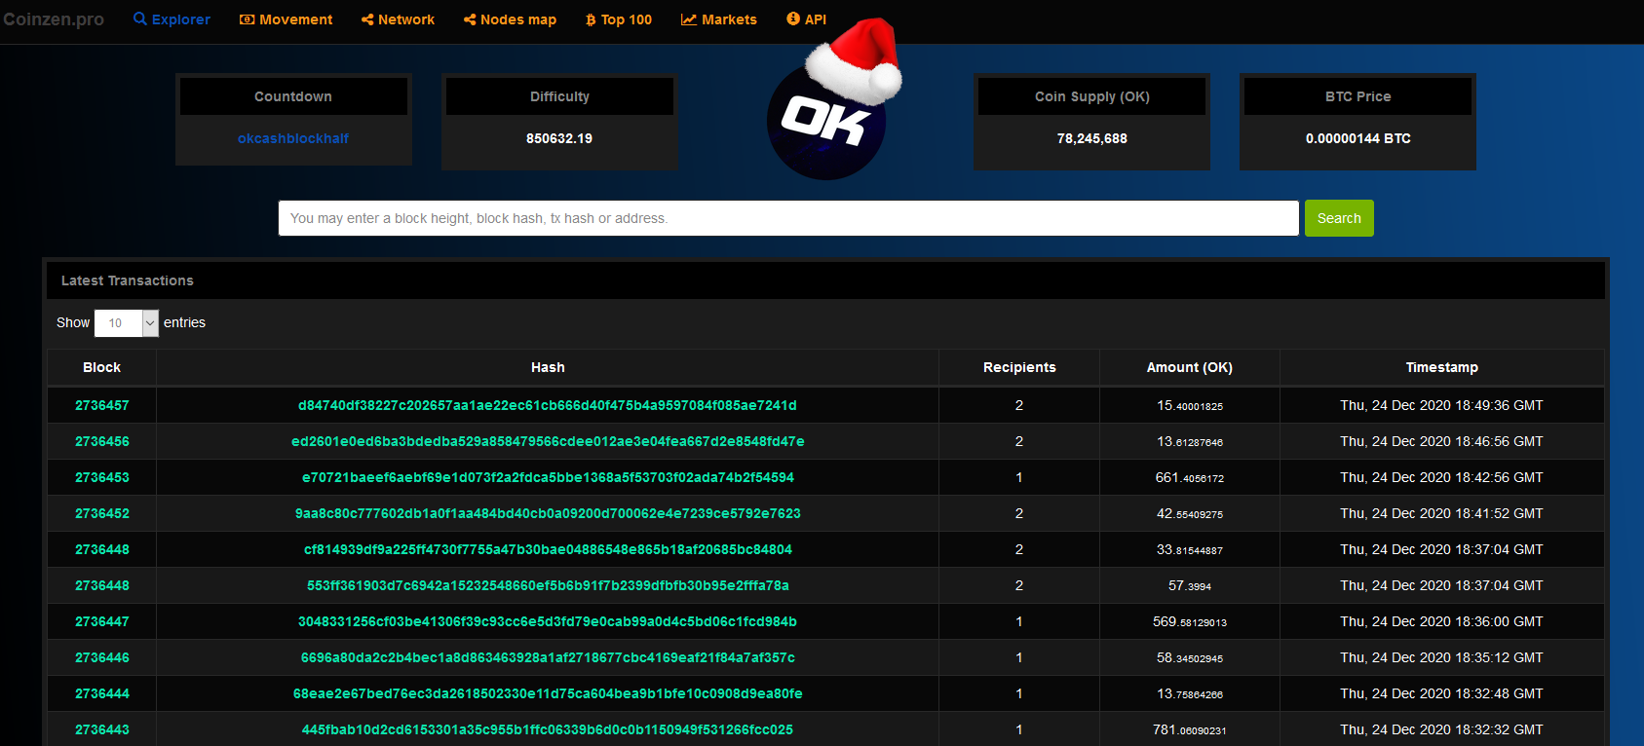Click the timestamp 18:49:36 GMT

(1442, 405)
